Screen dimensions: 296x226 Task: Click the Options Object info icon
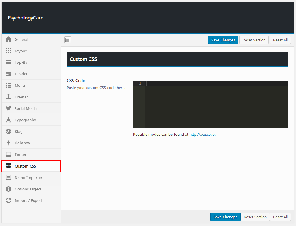(9, 189)
